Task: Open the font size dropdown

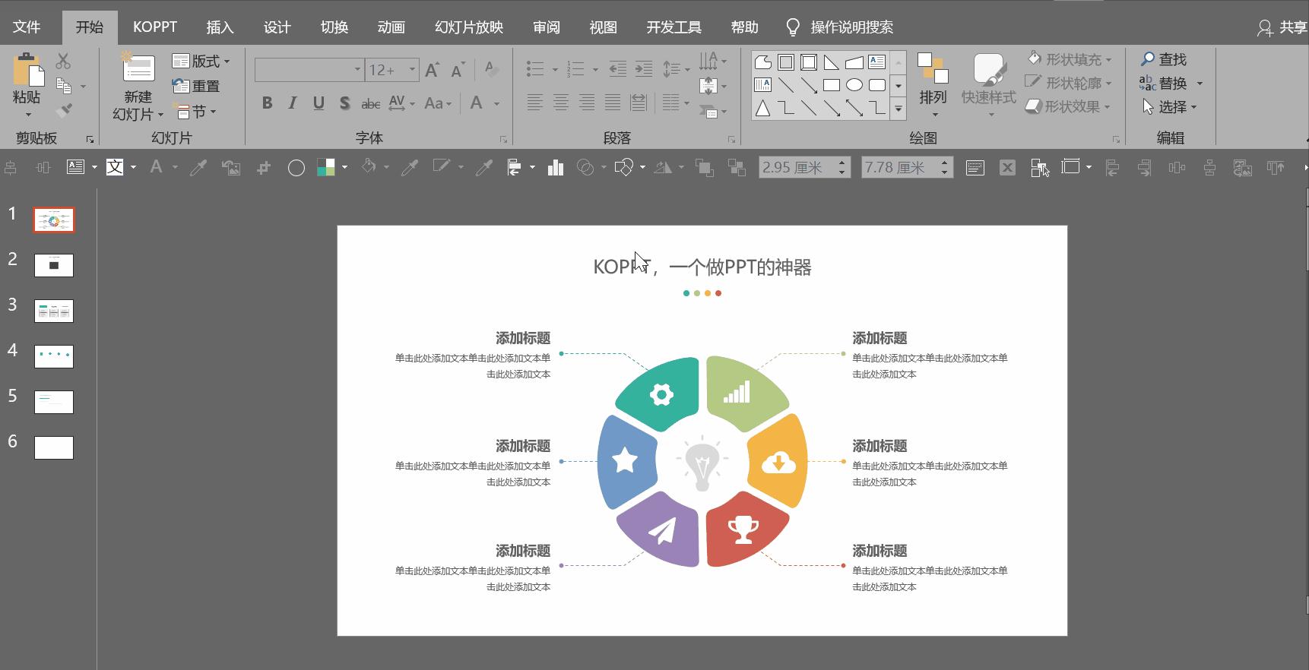Action: (x=412, y=70)
